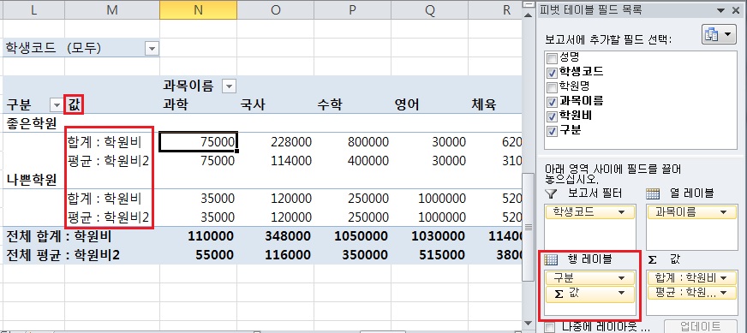Click the row labels grid icon
Viewport: 747px width, 333px height.
click(x=551, y=259)
